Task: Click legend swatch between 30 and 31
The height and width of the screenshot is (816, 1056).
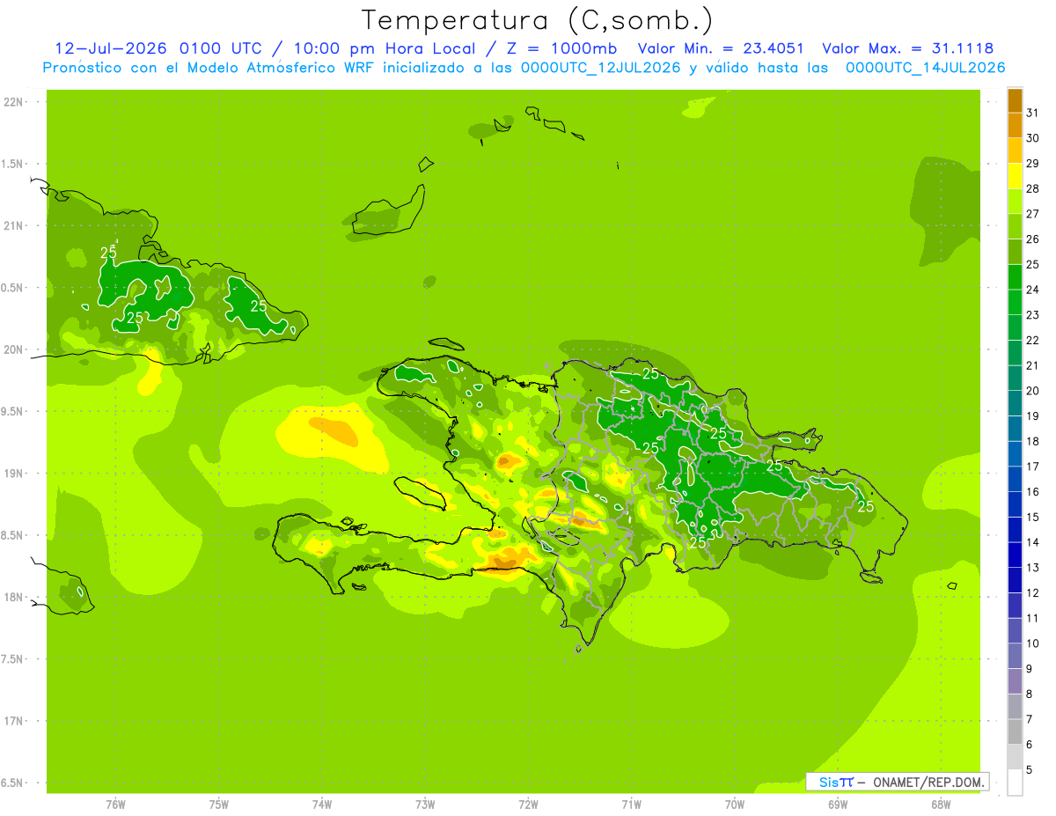Action: point(1015,125)
